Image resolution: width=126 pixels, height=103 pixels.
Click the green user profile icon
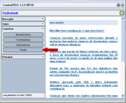[122, 13]
